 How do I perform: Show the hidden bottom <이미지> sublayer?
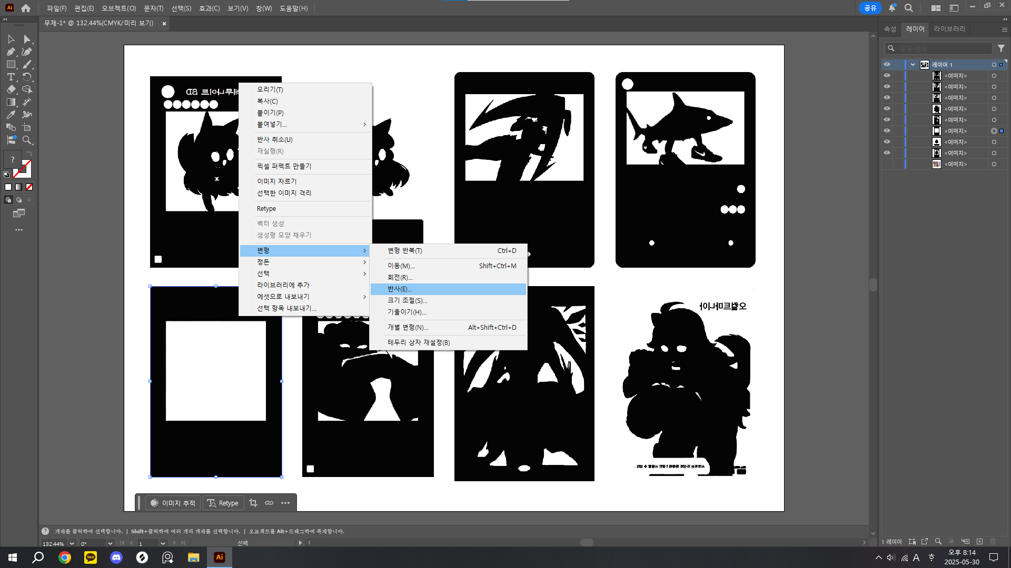tap(887, 164)
